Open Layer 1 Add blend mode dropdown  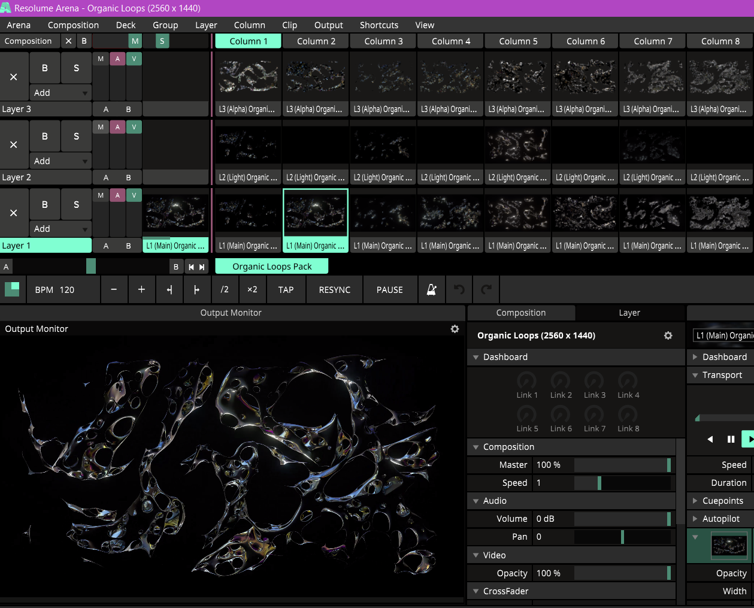[60, 229]
